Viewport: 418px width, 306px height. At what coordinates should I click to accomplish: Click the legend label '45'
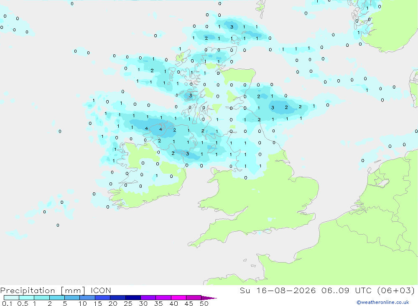tap(189, 303)
